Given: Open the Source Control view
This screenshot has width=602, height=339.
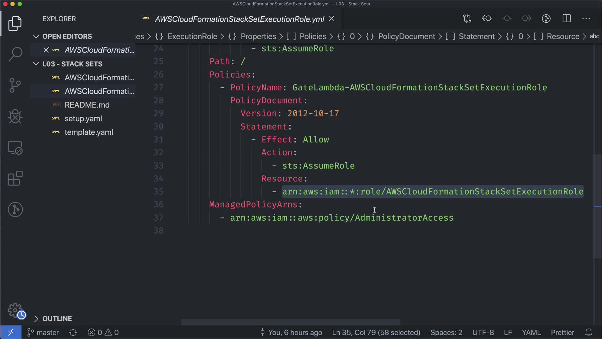Looking at the screenshot, I should click(15, 85).
